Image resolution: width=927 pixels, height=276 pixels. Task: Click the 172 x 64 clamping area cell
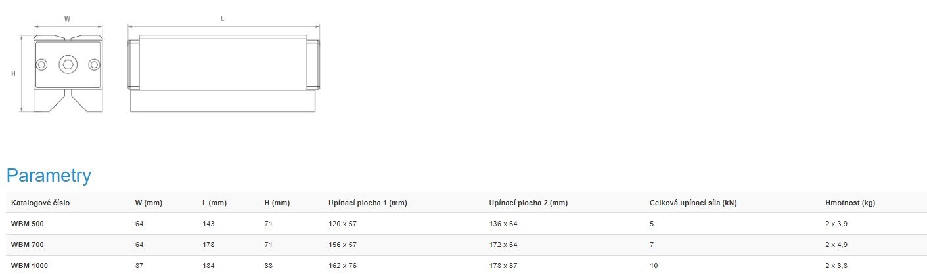tap(503, 245)
